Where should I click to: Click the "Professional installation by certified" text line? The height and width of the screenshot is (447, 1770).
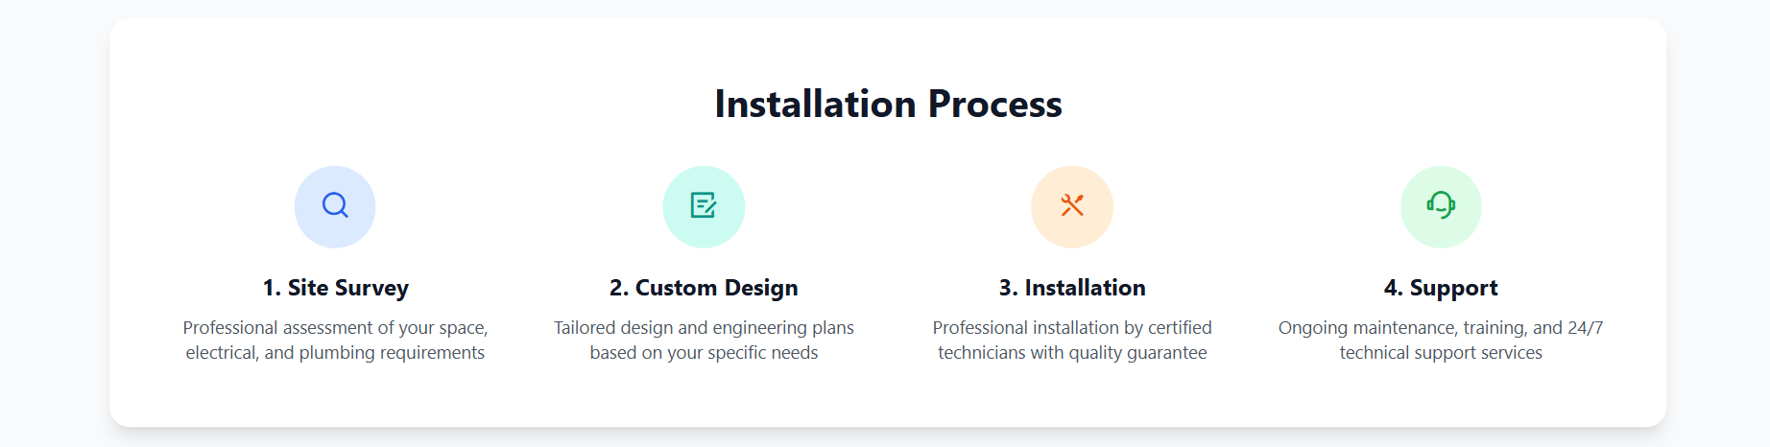[1072, 328]
